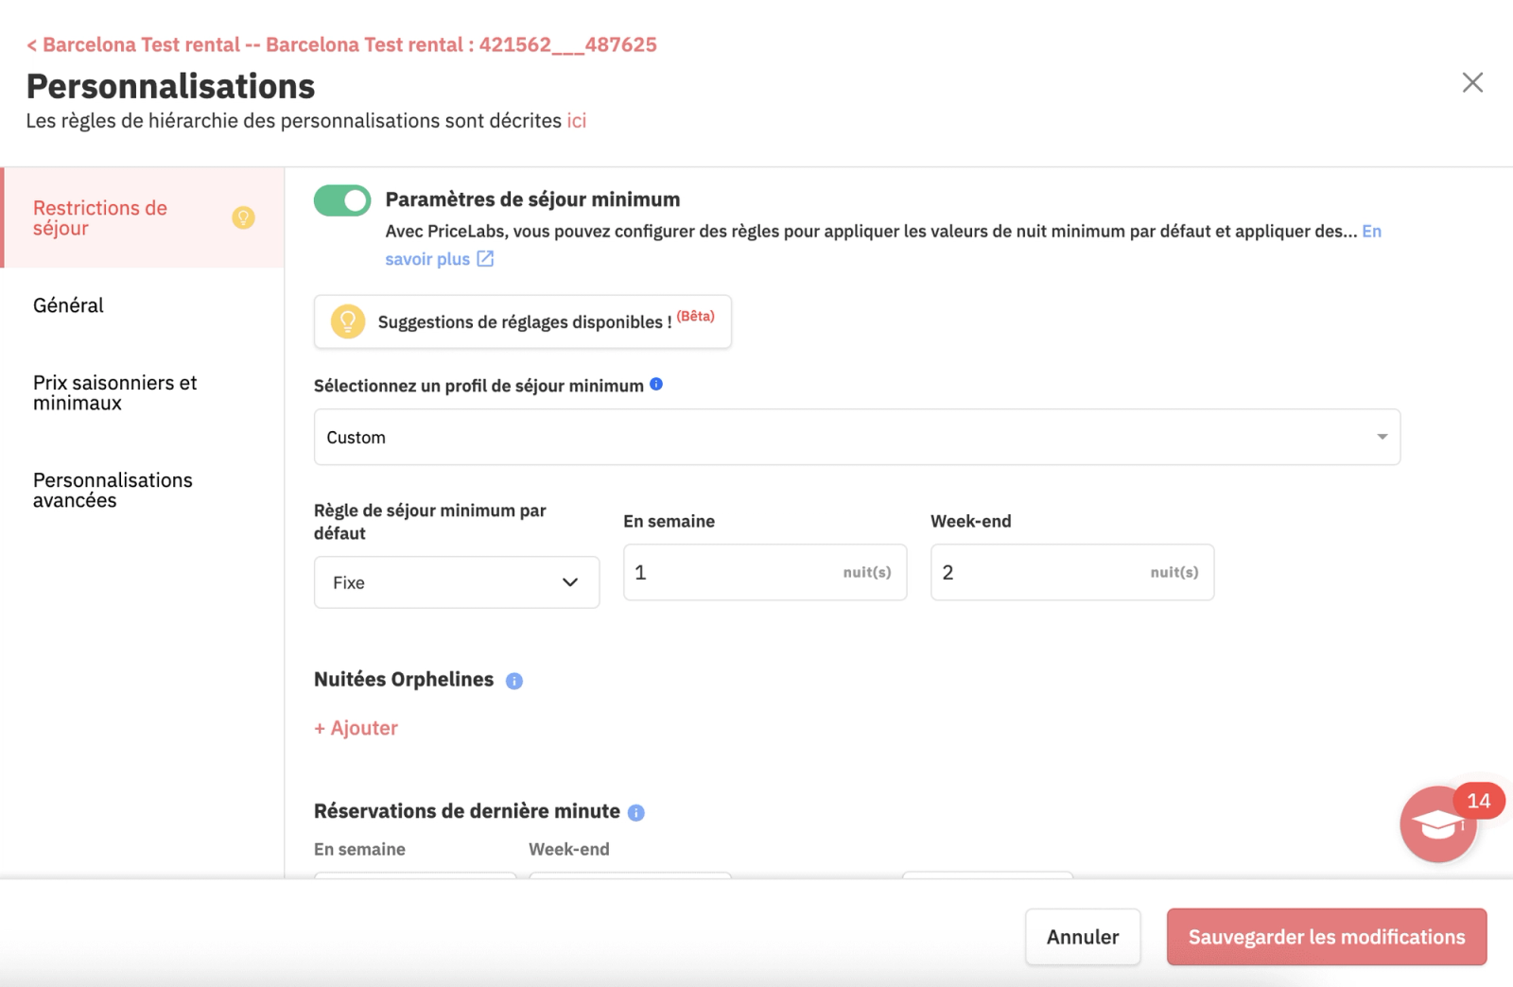Click the En semaine nights input field
This screenshot has width=1513, height=987.
point(765,572)
